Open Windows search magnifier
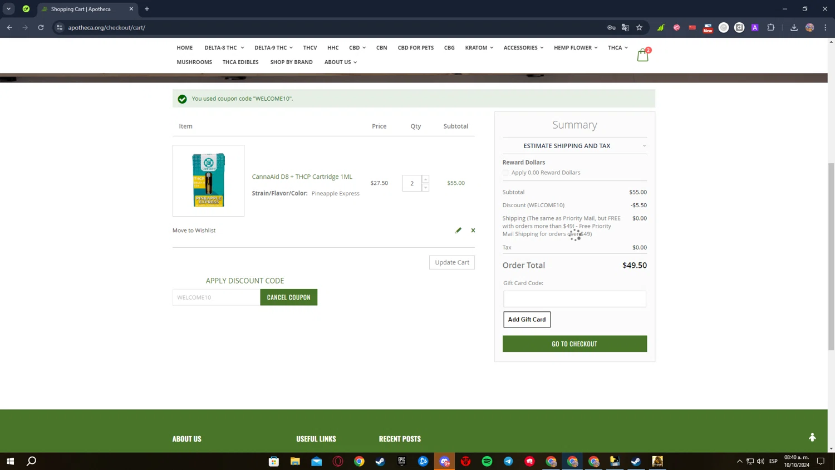 32,461
